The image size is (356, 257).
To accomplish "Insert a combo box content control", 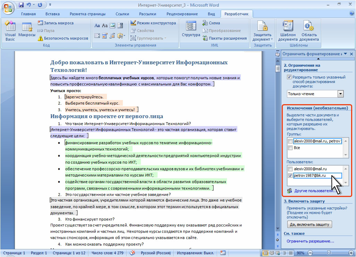I will click(120, 25).
